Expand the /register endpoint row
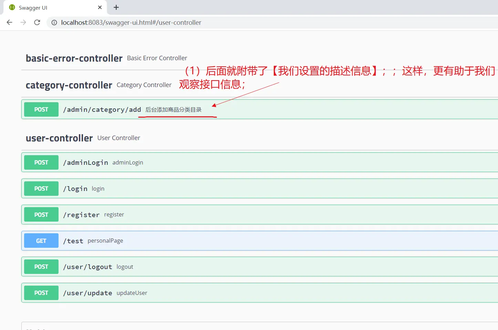This screenshot has width=498, height=330. tap(260, 215)
